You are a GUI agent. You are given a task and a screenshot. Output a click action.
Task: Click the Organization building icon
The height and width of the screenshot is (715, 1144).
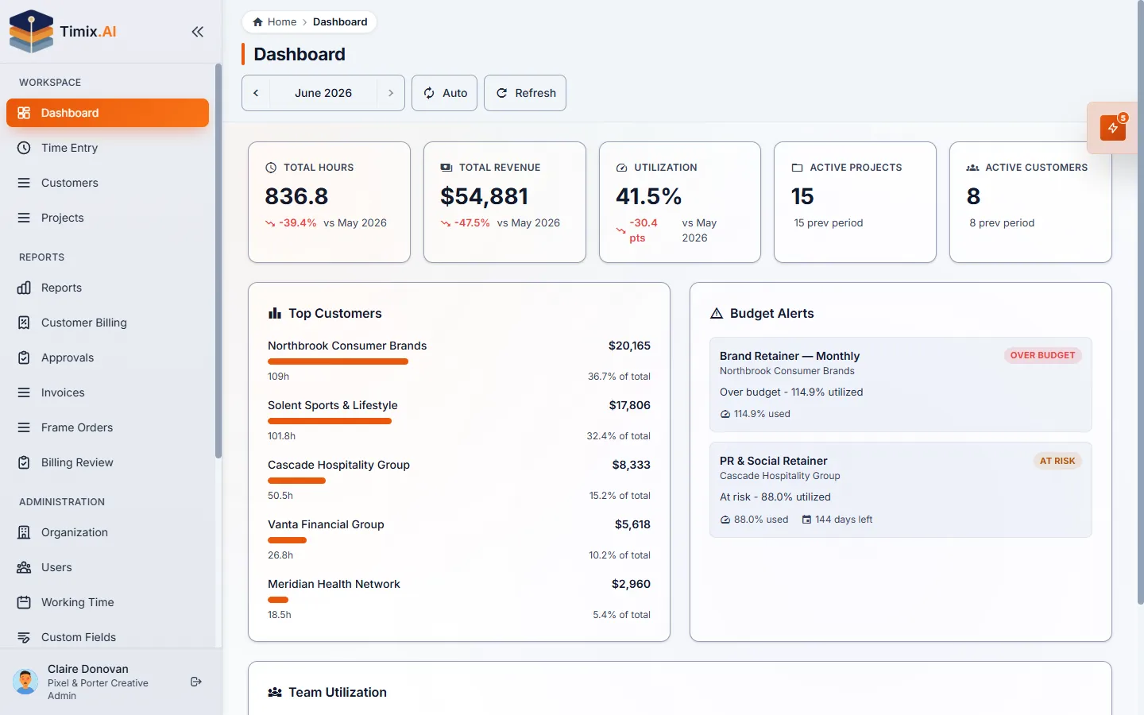click(24, 532)
